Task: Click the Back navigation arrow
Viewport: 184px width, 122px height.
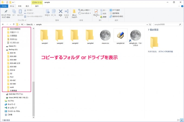Action: coord(3,24)
